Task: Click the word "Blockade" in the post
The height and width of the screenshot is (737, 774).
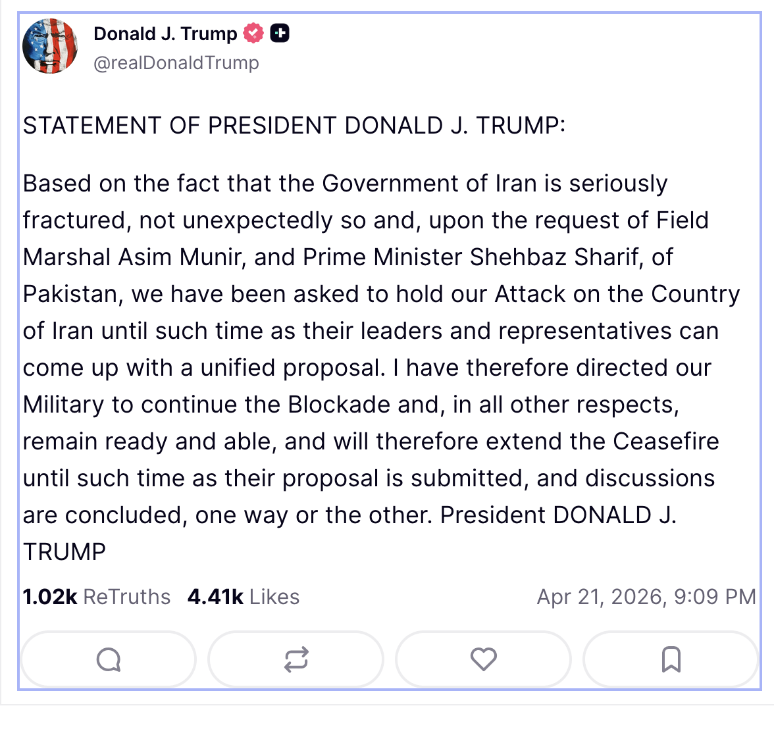Action: pos(339,405)
